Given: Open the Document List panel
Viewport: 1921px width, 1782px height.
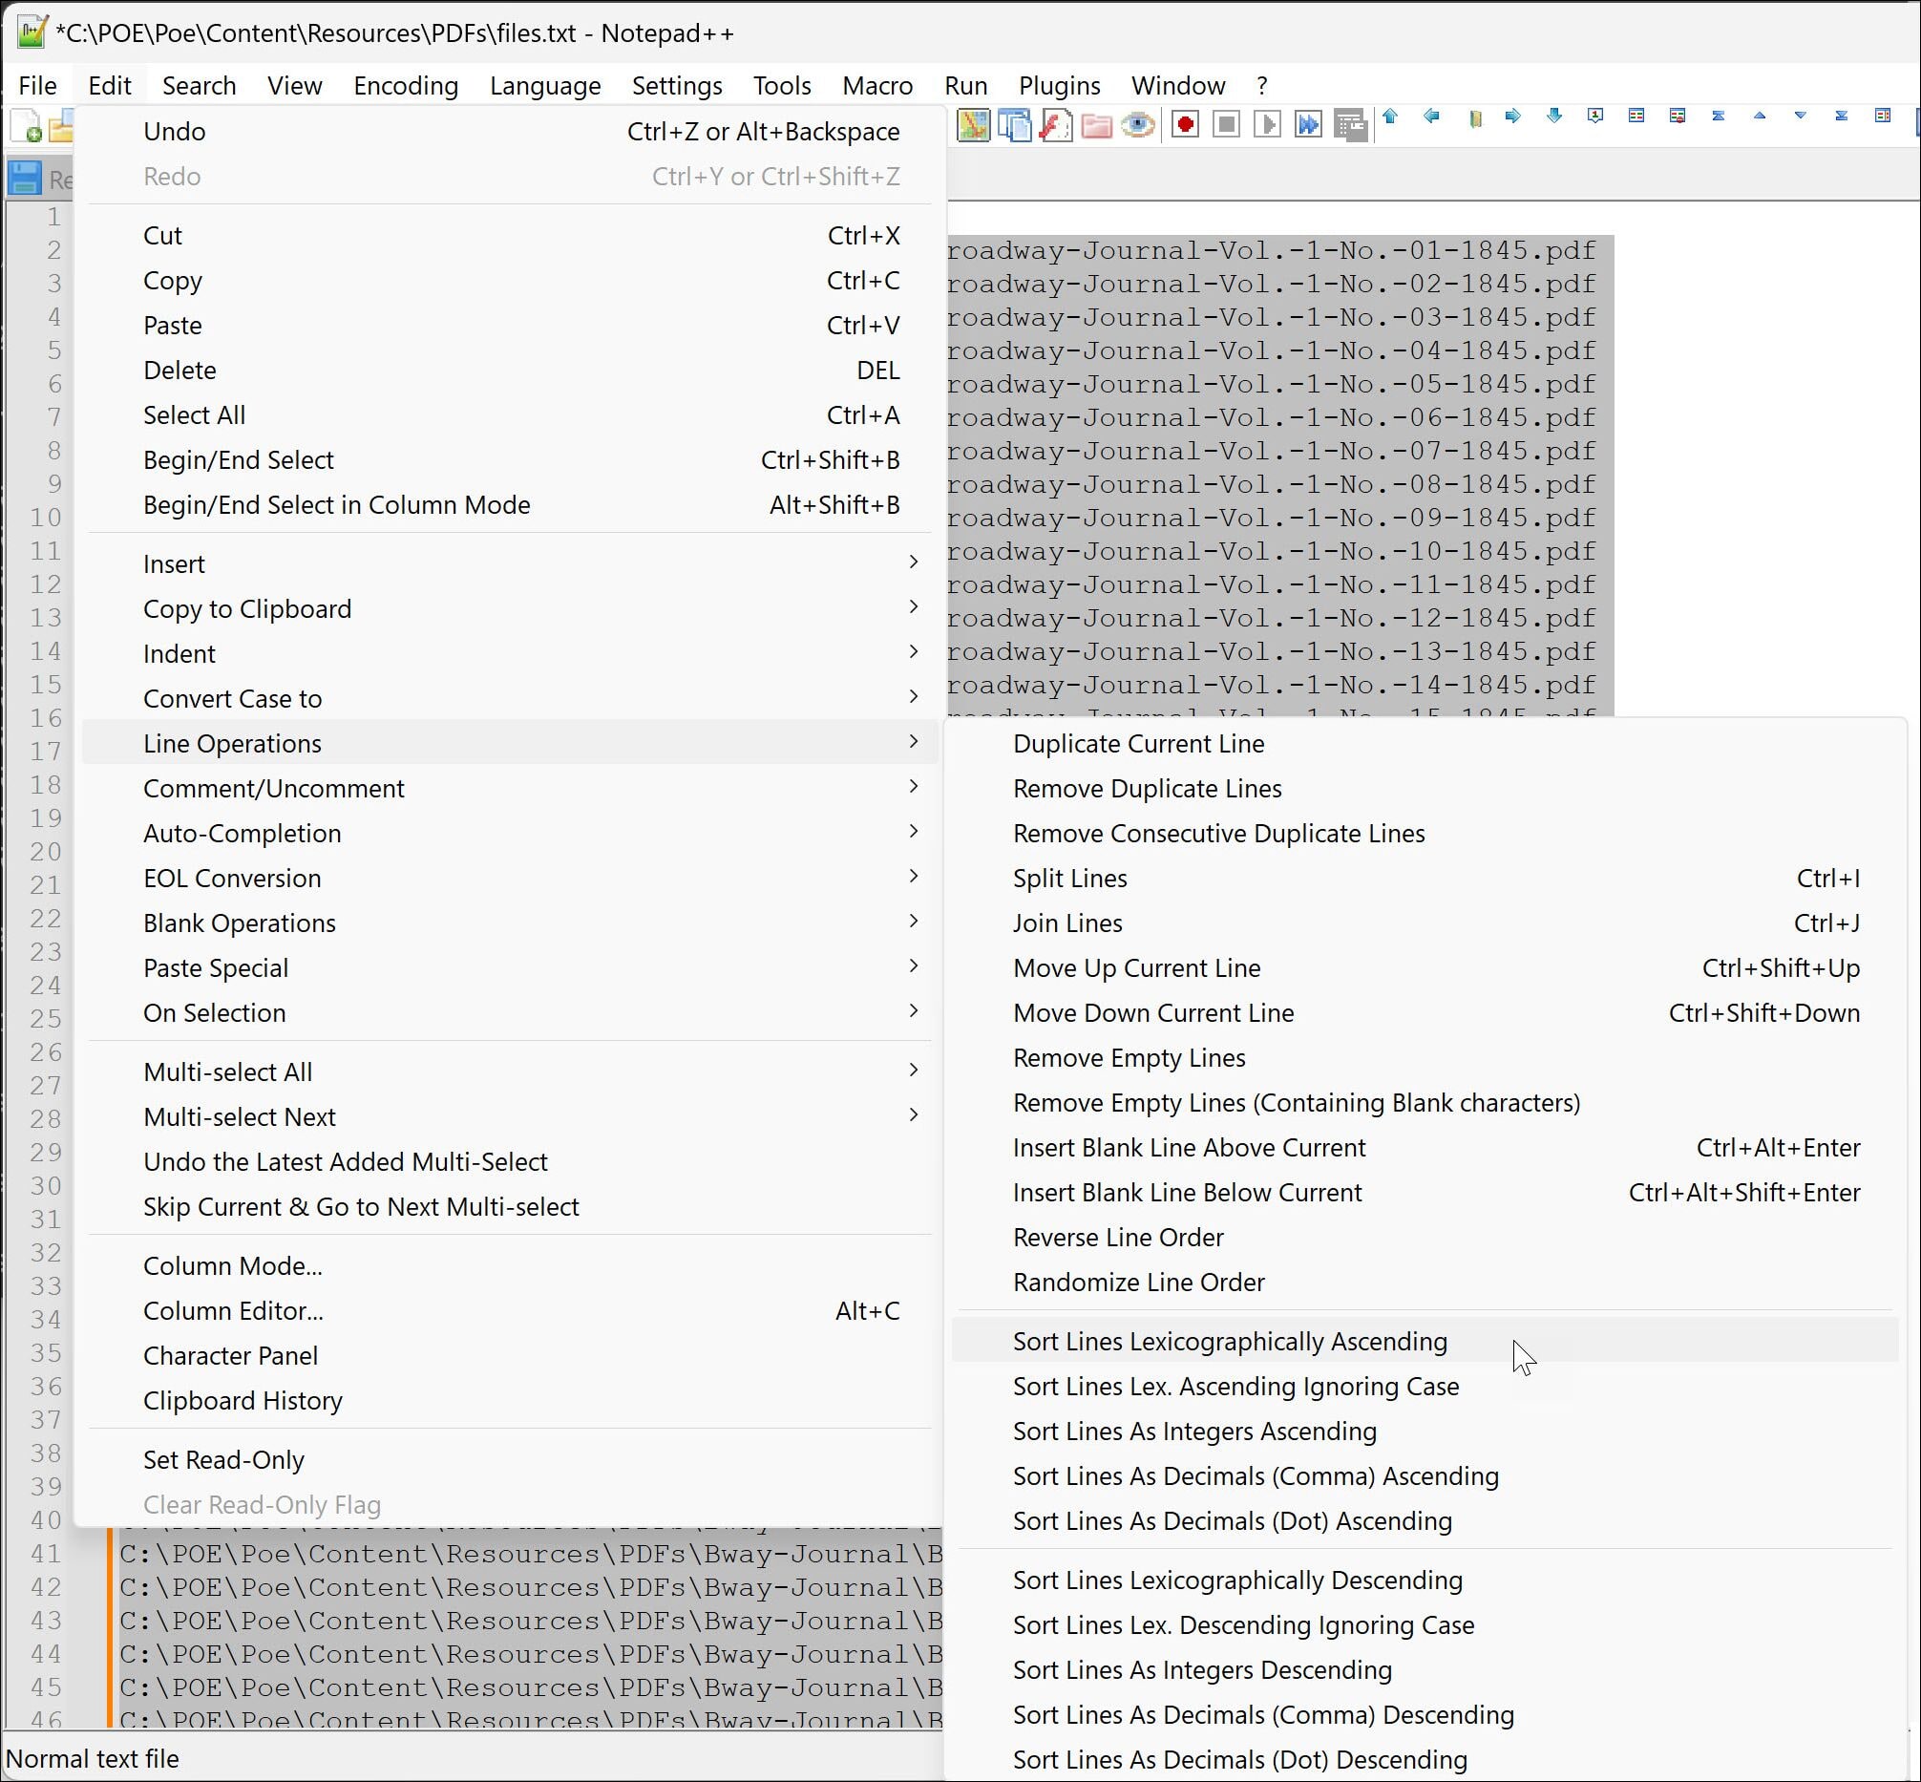Looking at the screenshot, I should click(1014, 125).
